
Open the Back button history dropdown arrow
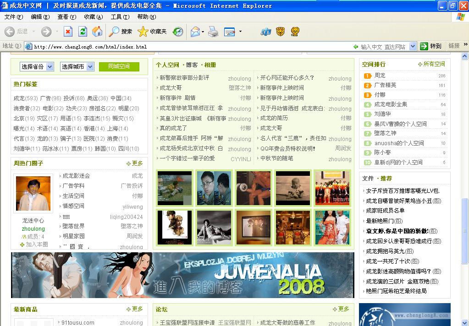[x=33, y=32]
